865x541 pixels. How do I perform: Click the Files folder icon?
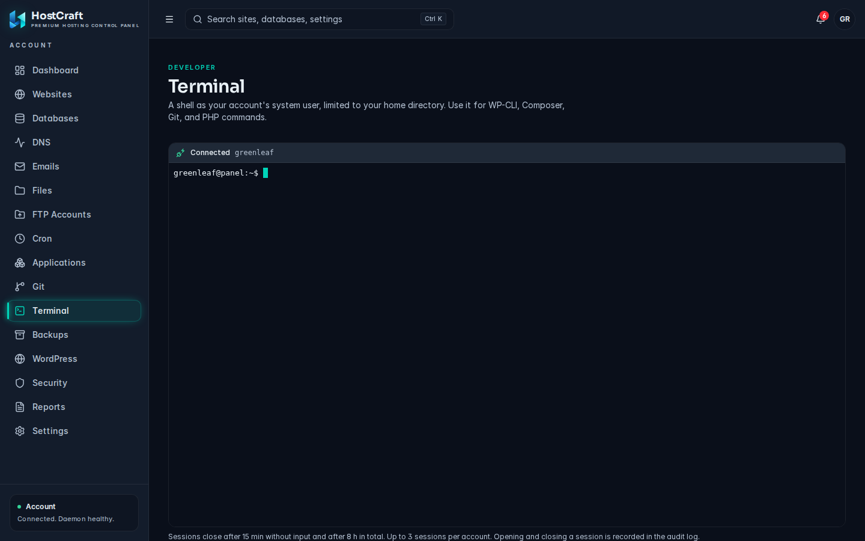(x=20, y=191)
